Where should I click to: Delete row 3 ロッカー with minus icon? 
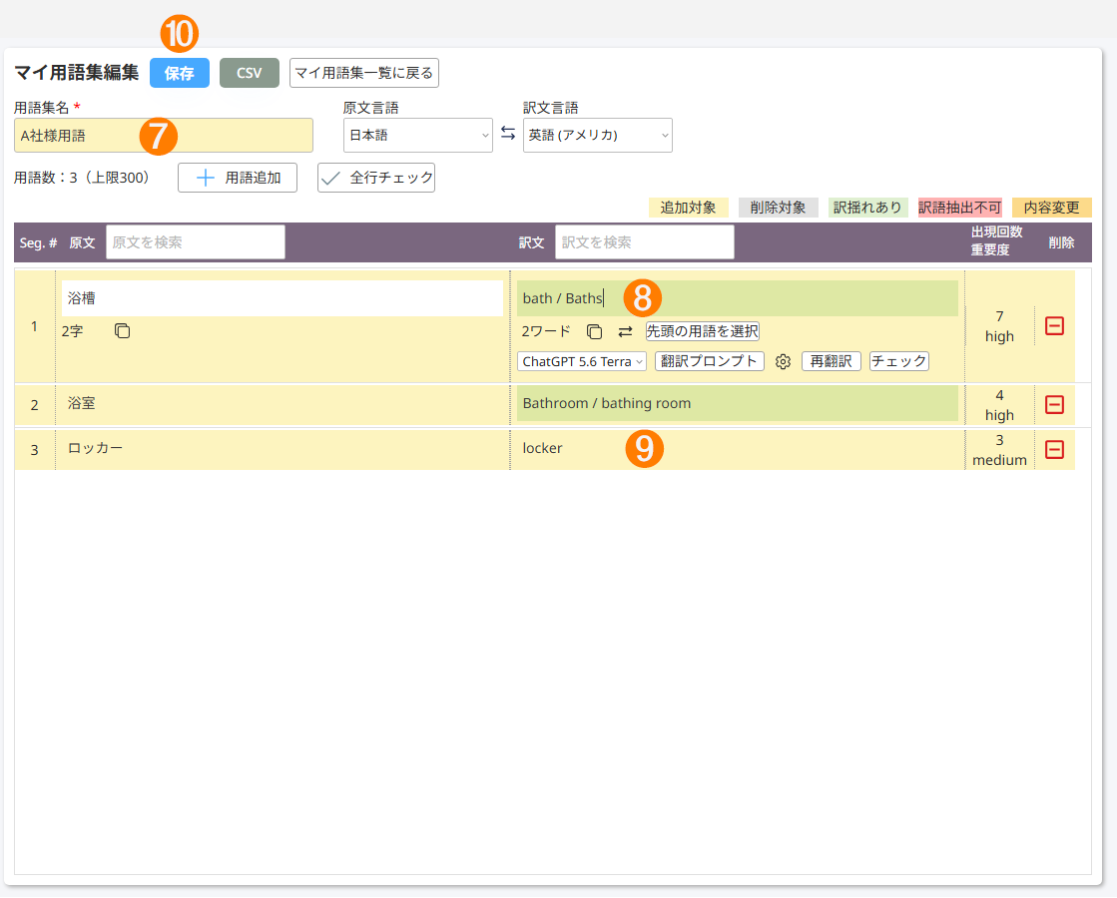click(x=1054, y=449)
